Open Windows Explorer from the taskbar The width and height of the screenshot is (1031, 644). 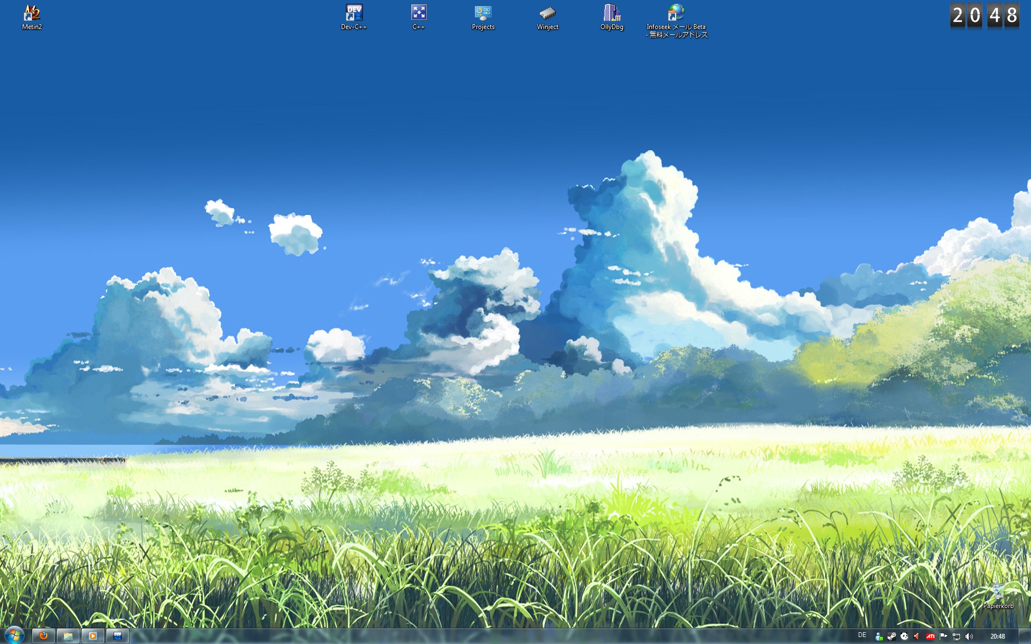(68, 636)
